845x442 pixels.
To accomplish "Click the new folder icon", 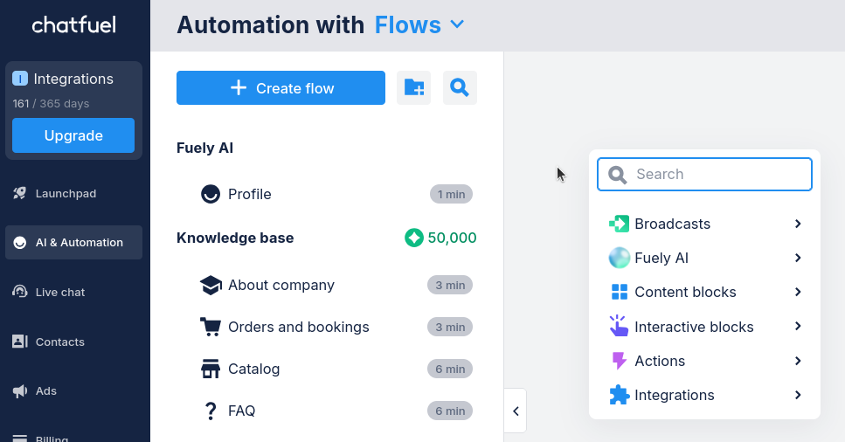I will click(x=414, y=88).
